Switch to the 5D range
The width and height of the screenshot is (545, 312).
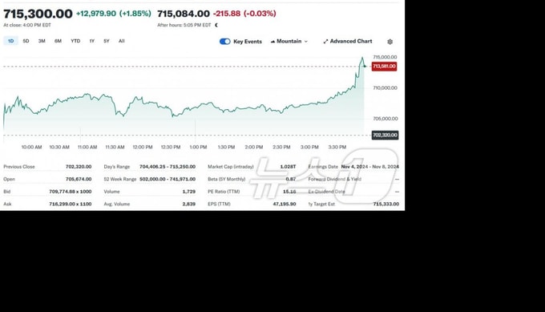[26, 41]
